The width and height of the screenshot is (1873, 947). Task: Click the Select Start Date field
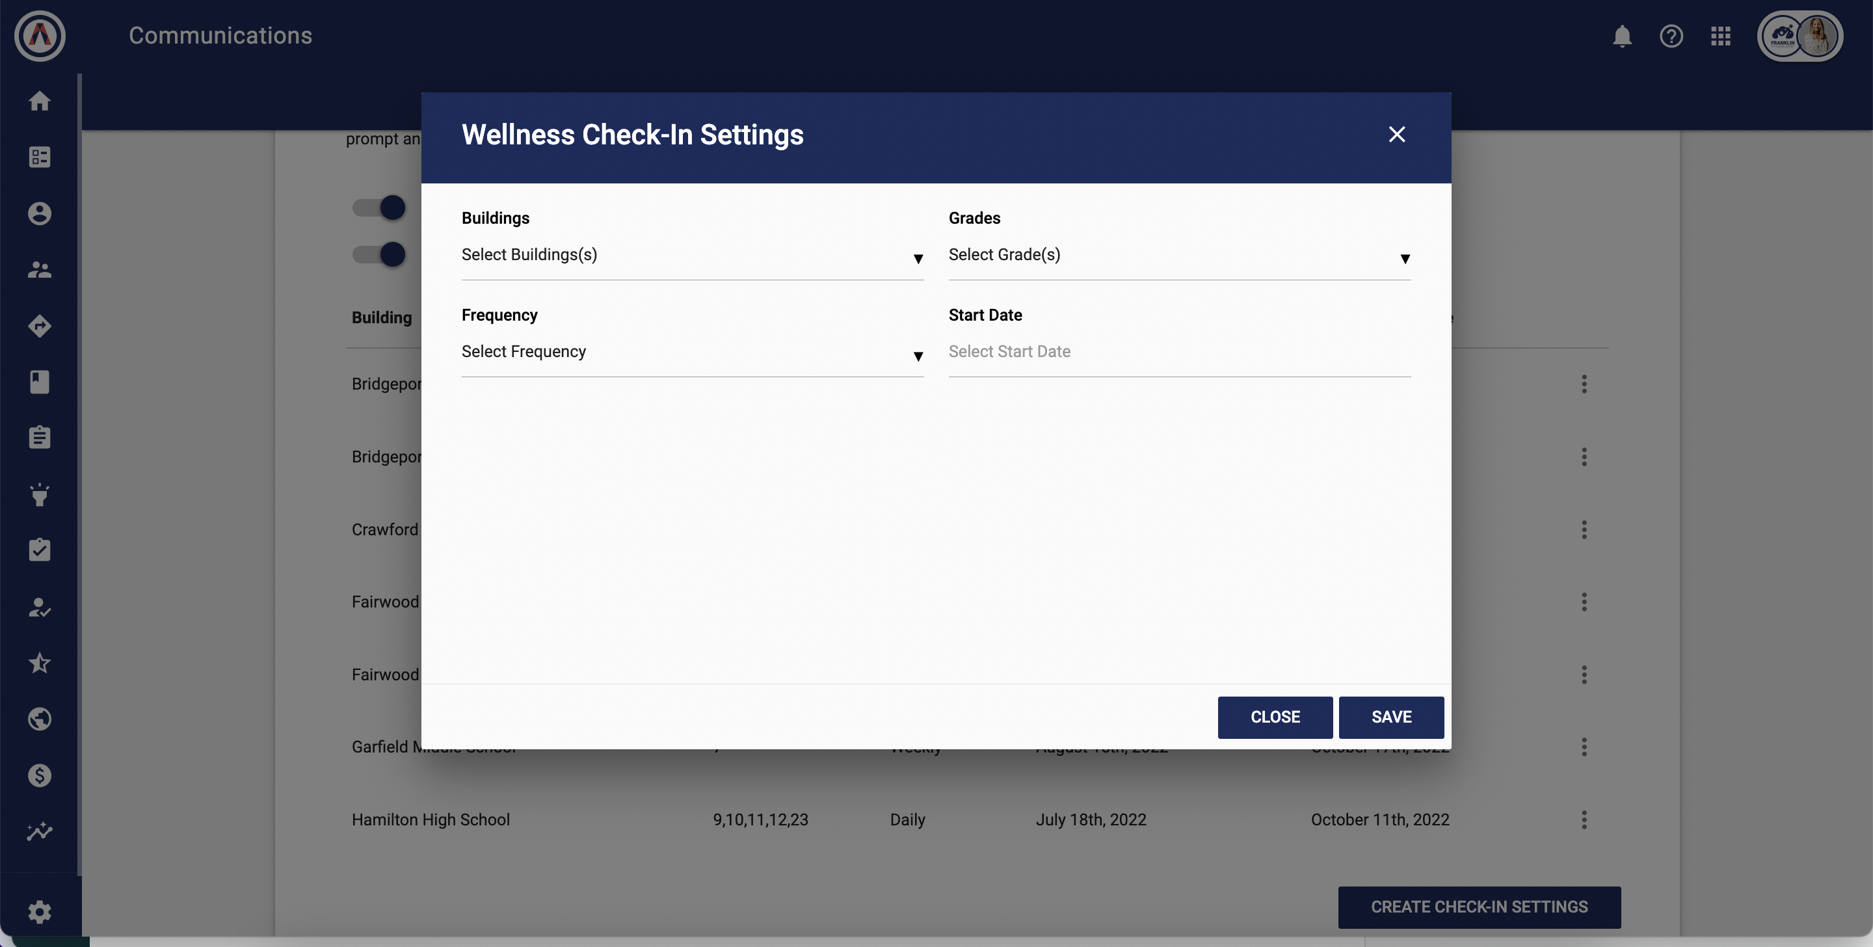tap(1178, 352)
